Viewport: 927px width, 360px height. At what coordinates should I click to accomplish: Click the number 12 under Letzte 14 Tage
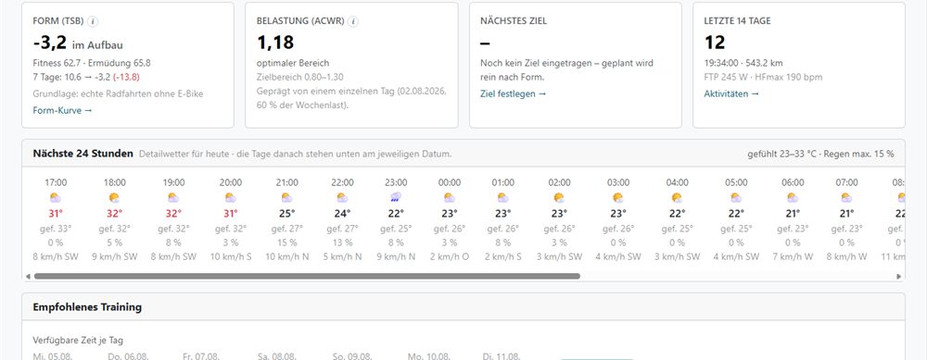tap(714, 43)
